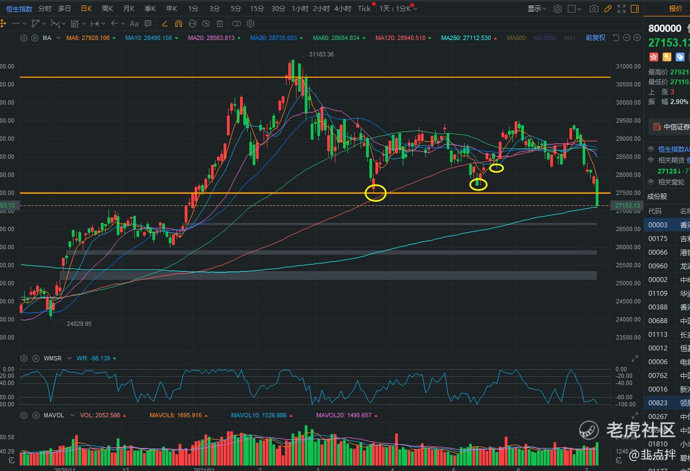Toggle hide all drawings eye icon
Viewport: 690px width, 471px height.
(206, 24)
